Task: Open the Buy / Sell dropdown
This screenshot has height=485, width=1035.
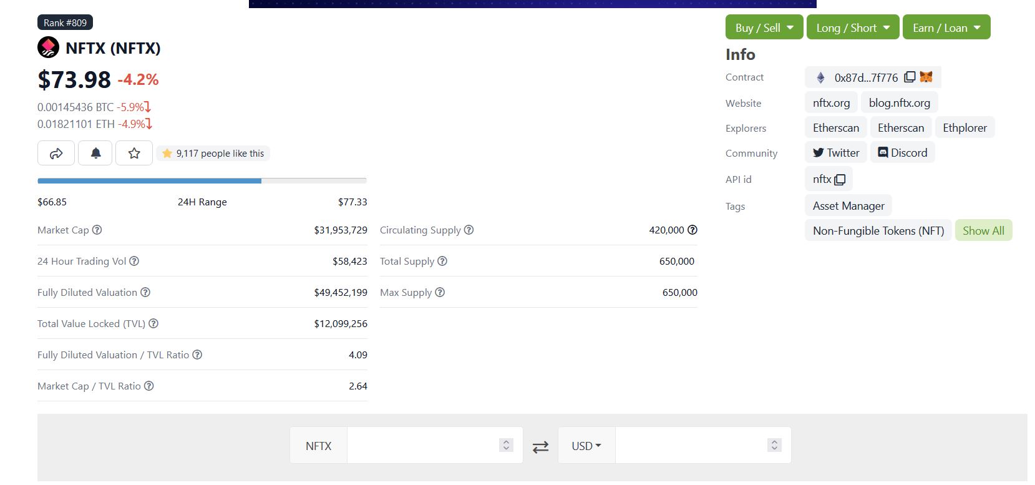Action: click(x=764, y=27)
